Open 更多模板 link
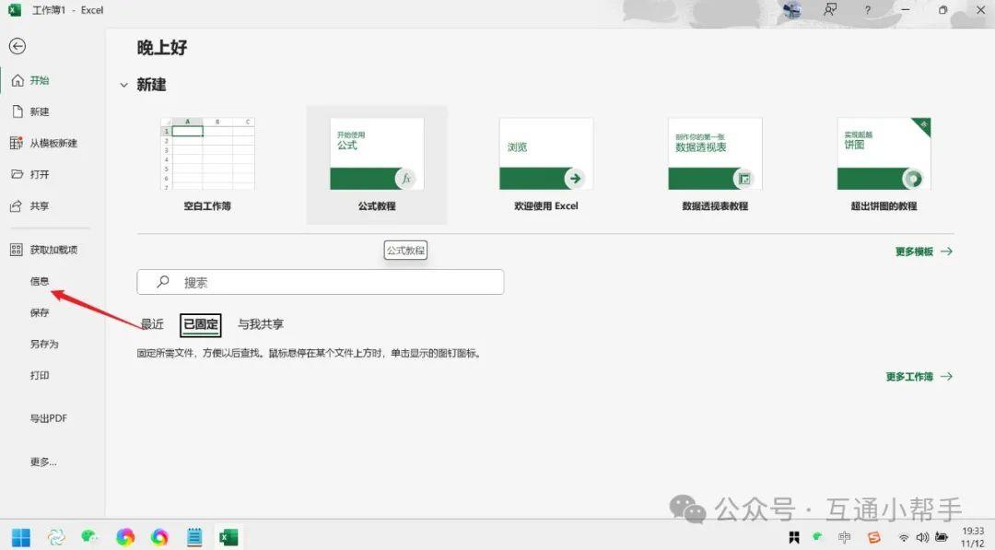The image size is (995, 550). pos(919,251)
